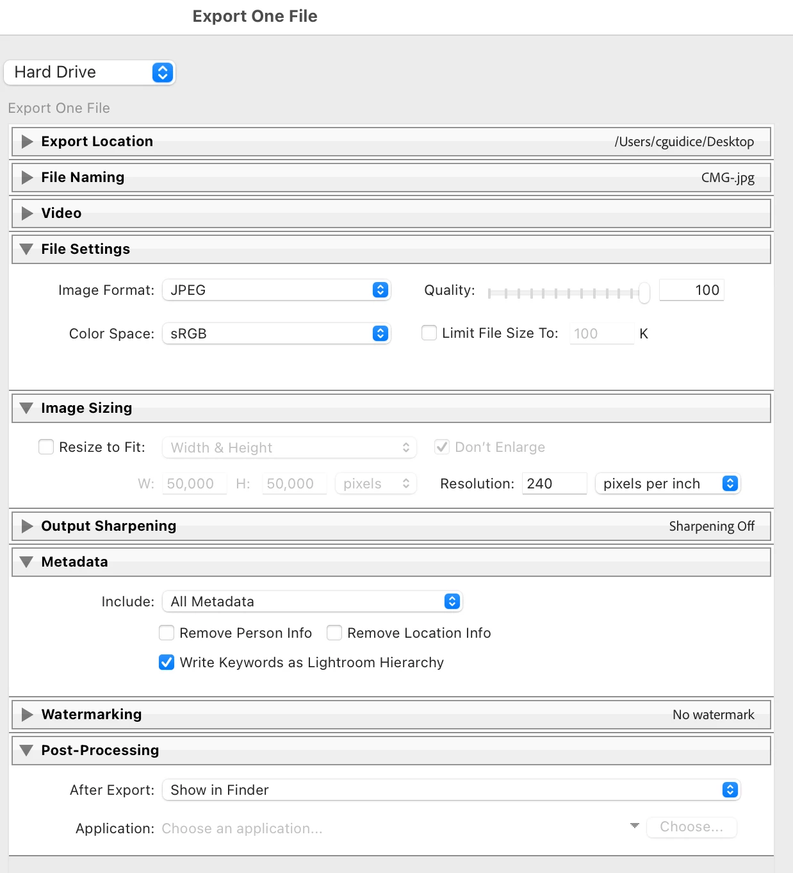The image size is (793, 873).
Task: Collapse the Post-Processing section
Action: coord(26,751)
